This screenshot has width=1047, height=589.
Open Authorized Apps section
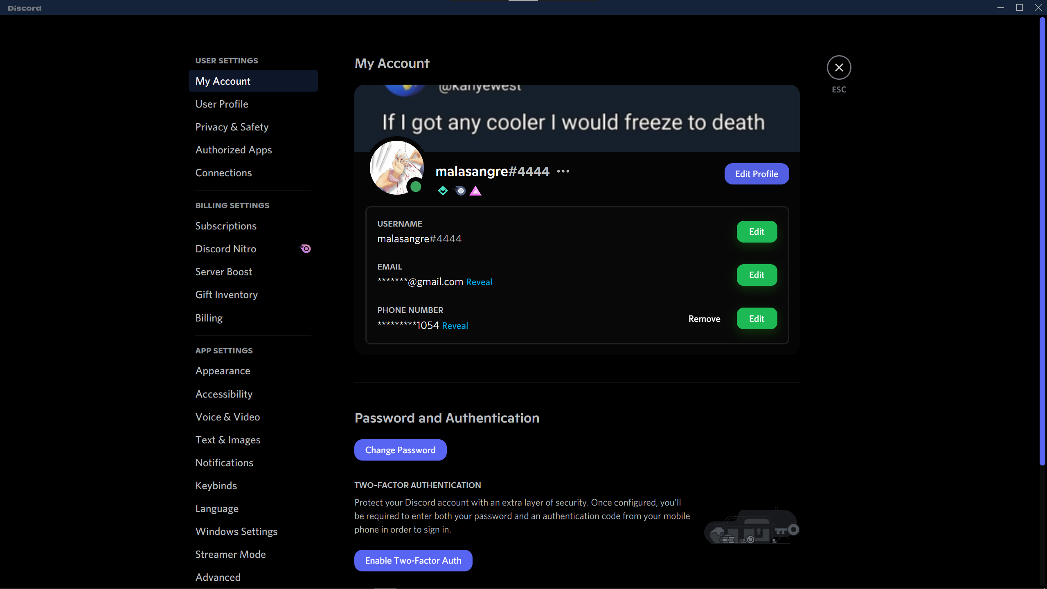[253, 150]
